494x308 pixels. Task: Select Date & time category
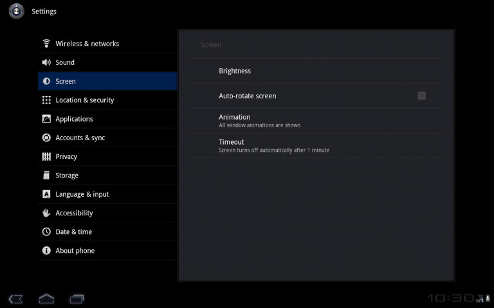click(73, 231)
